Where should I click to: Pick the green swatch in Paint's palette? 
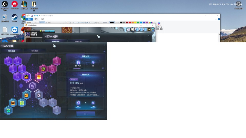(x=138, y=22)
